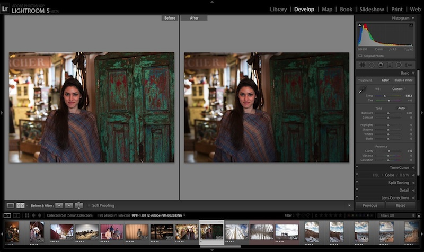
Task: Click the Reset button
Action: (401, 205)
